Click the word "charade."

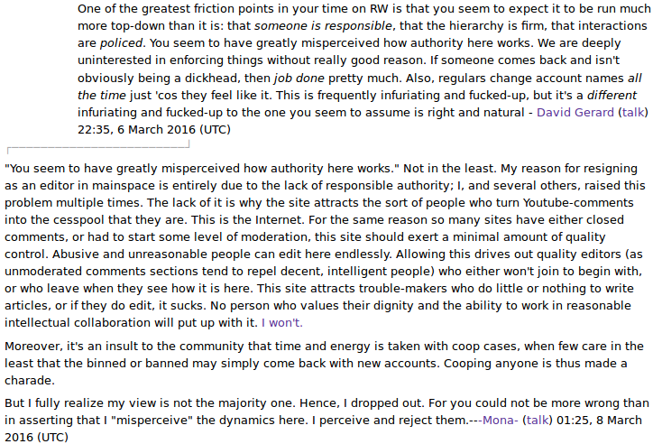[30, 381]
